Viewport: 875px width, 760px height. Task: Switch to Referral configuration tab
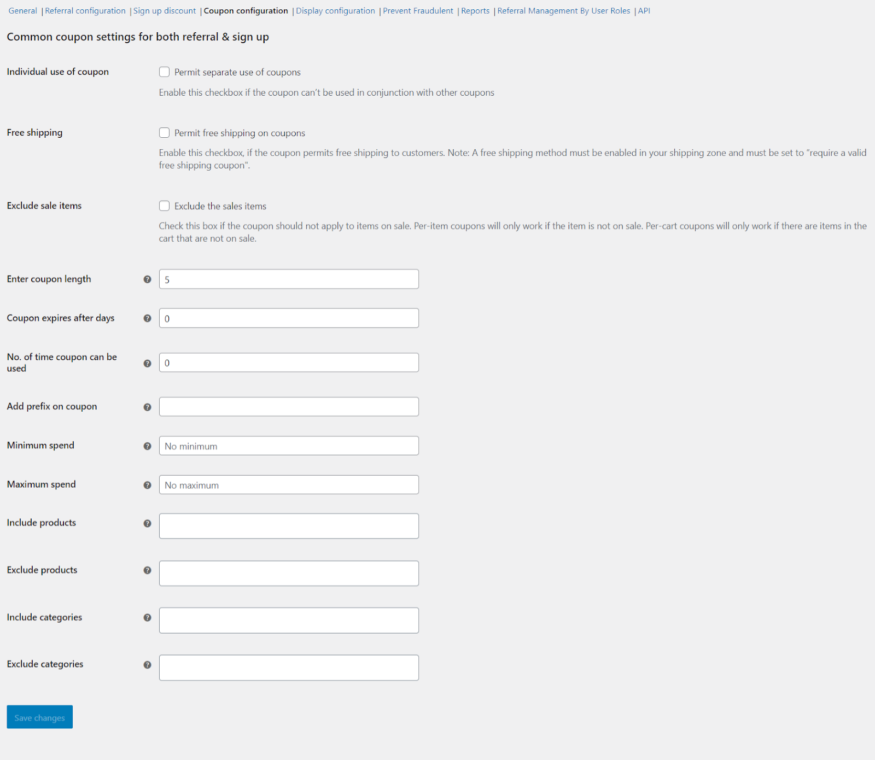coord(85,11)
